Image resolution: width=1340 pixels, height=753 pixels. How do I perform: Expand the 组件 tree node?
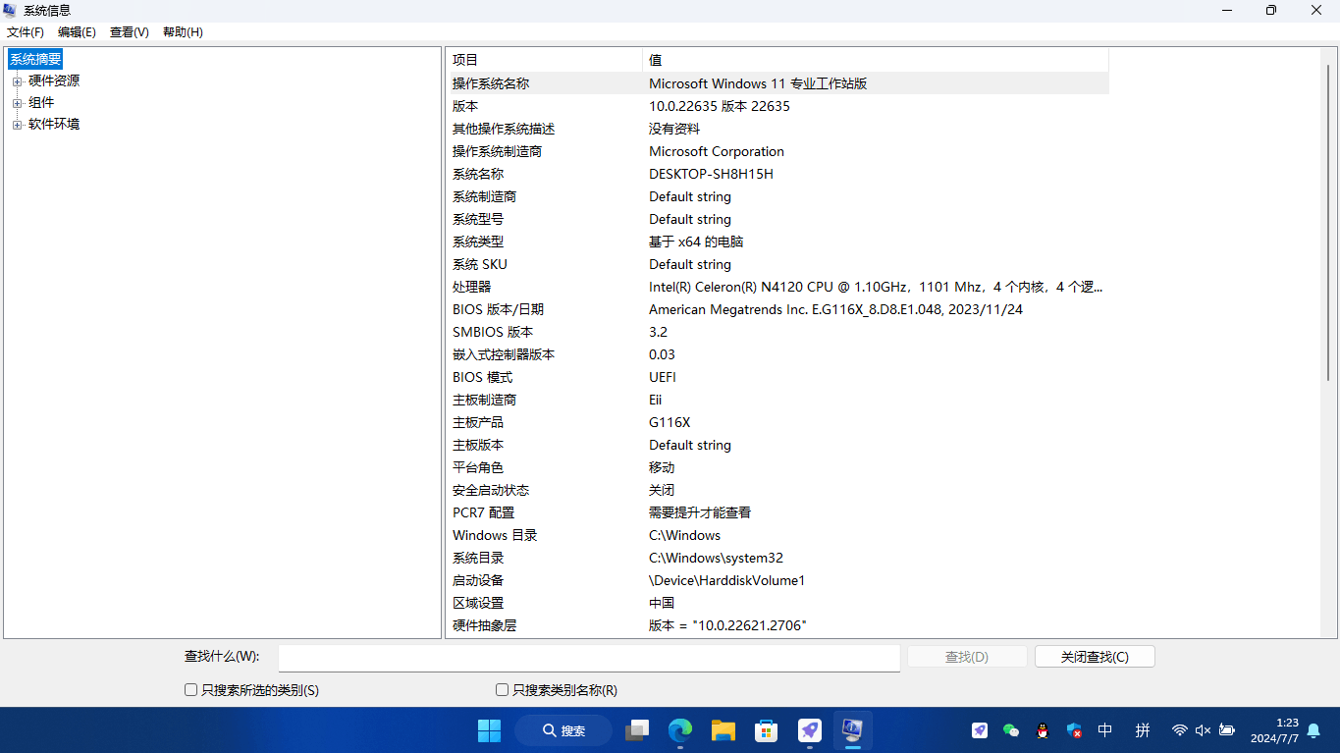click(17, 103)
